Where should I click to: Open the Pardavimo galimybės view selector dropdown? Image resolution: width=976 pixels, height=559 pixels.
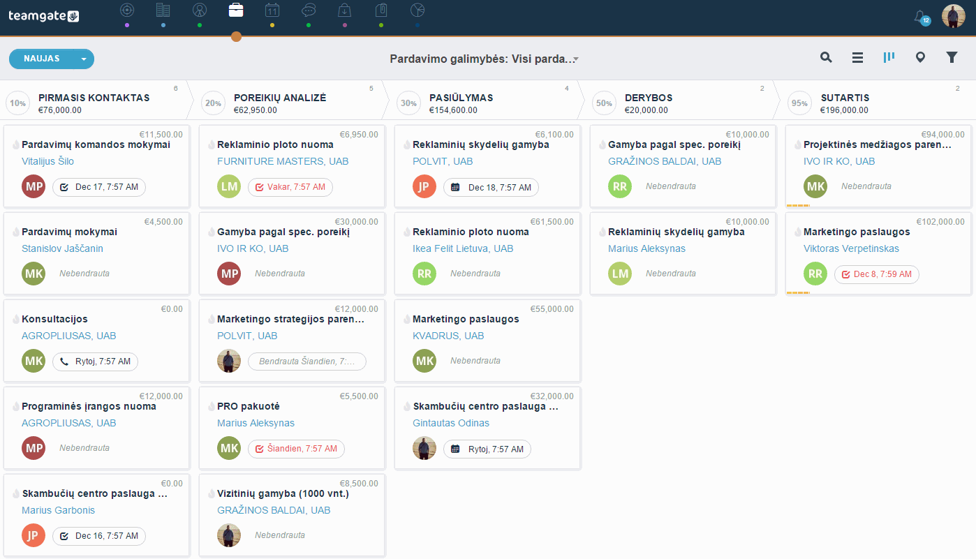tap(485, 59)
